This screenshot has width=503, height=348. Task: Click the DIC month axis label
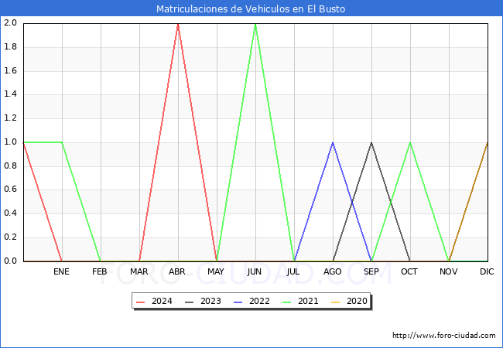(x=487, y=271)
